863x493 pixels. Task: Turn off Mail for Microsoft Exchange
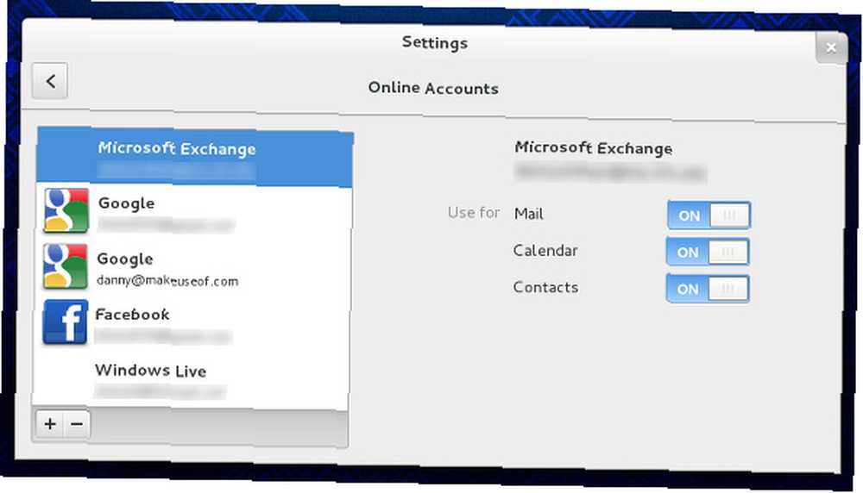709,215
